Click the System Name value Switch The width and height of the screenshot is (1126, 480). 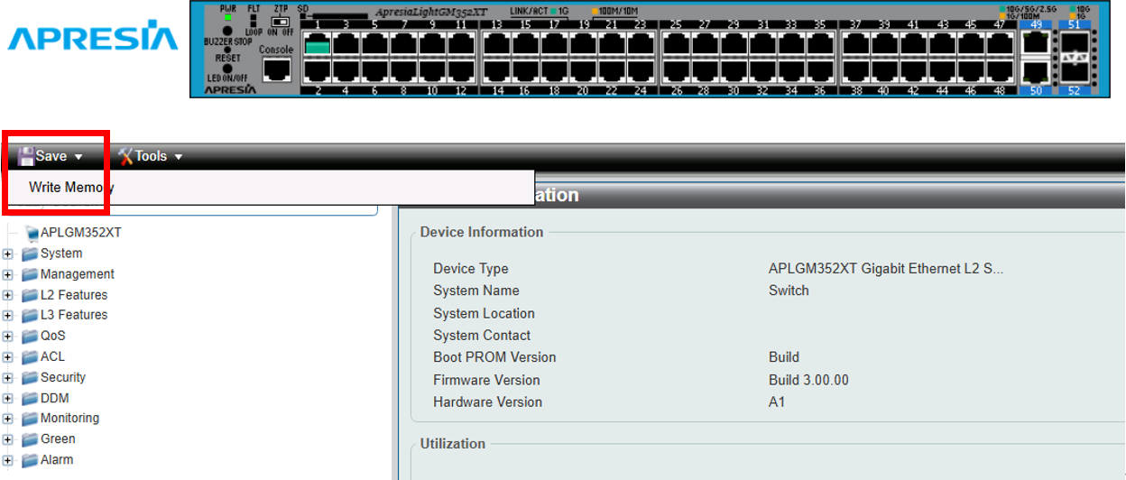pyautogui.click(x=789, y=291)
